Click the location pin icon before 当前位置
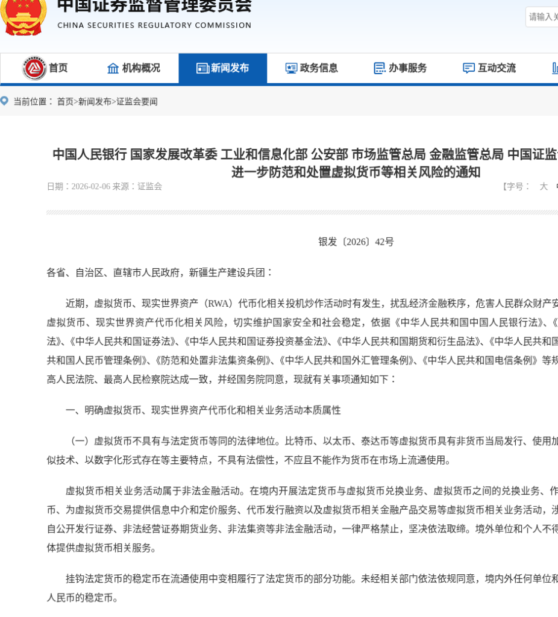Viewport: 558px width, 617px height. click(x=4, y=101)
